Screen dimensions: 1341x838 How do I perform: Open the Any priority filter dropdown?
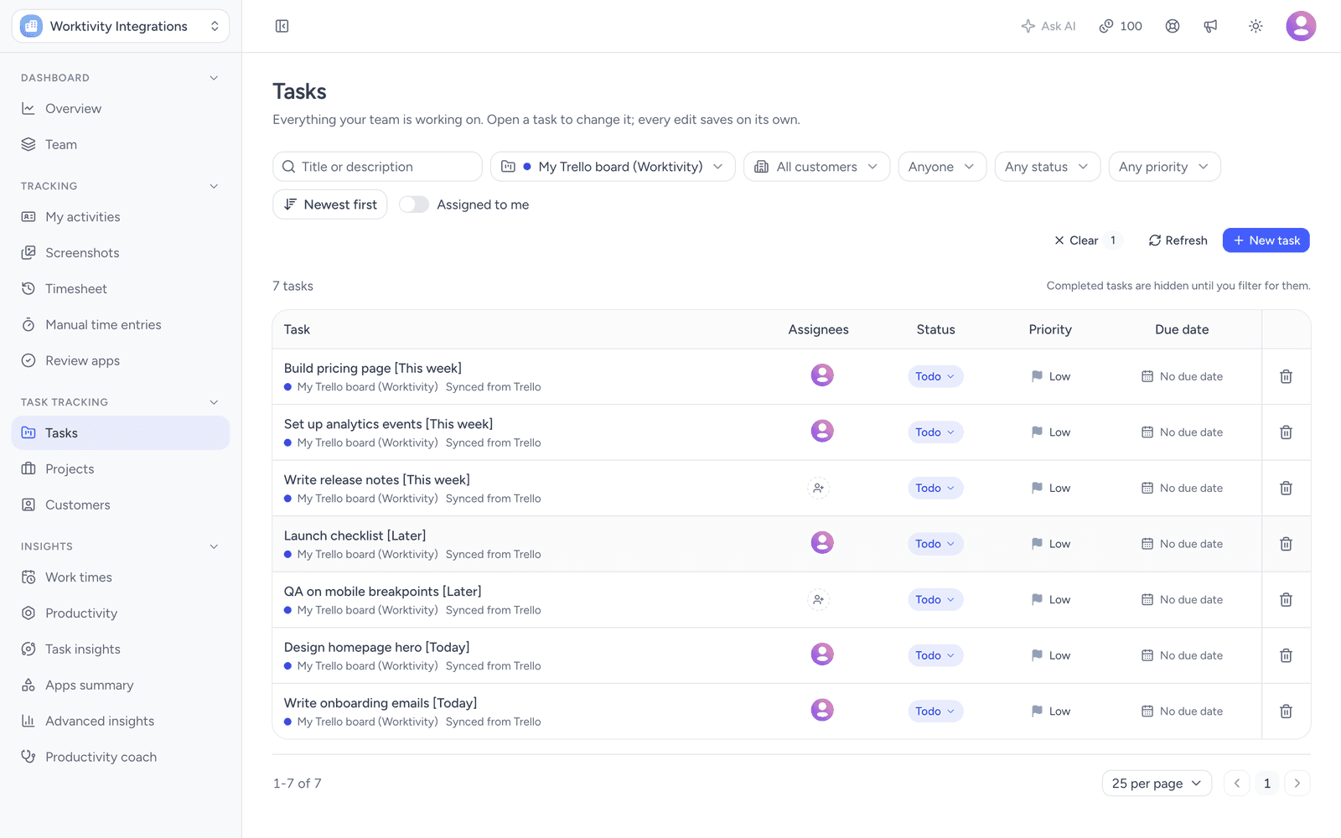tap(1164, 167)
